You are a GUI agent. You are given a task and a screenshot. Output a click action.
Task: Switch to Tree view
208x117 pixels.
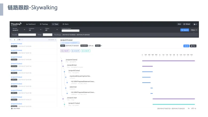(193, 46)
